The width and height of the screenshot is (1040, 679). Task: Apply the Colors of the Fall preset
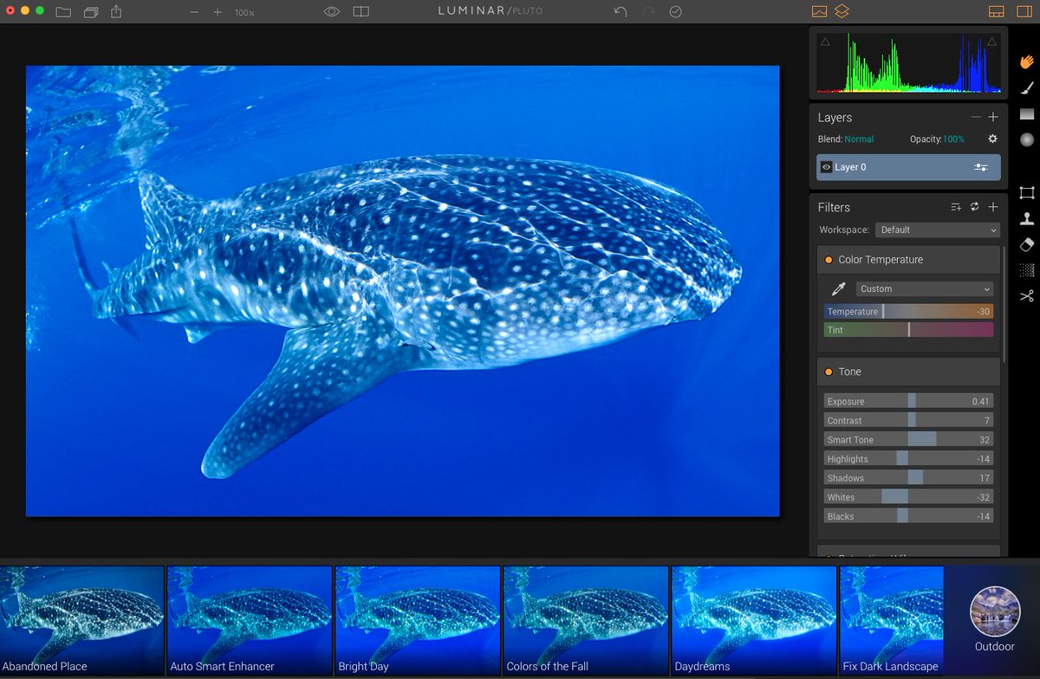tap(586, 621)
